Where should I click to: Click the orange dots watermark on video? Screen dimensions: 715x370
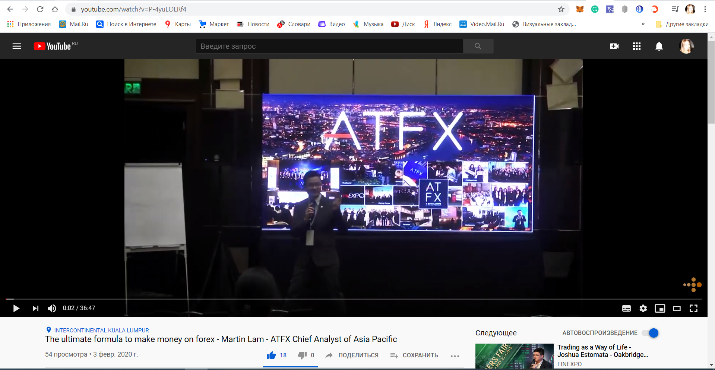(x=693, y=285)
